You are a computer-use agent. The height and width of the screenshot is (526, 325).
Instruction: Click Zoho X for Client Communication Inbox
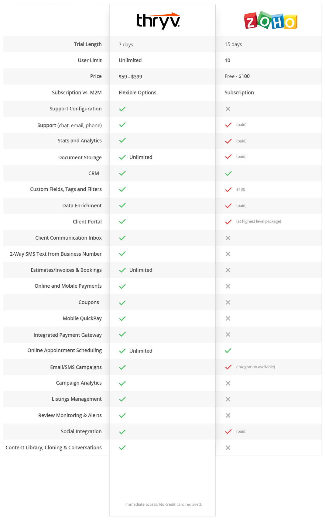point(228,238)
